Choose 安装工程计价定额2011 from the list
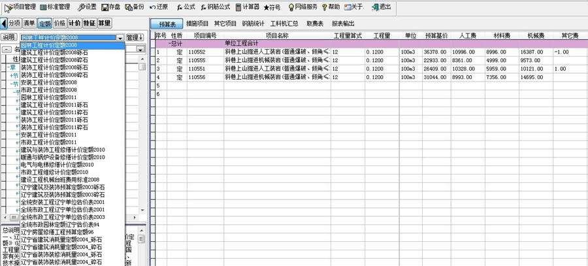The image size is (588, 266). pyautogui.click(x=49, y=135)
